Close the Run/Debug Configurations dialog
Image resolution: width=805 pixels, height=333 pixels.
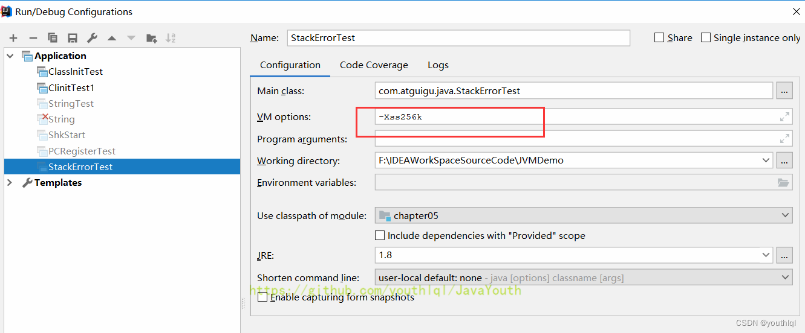click(x=796, y=11)
